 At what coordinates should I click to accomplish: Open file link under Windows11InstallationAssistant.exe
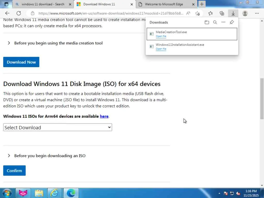point(161,49)
